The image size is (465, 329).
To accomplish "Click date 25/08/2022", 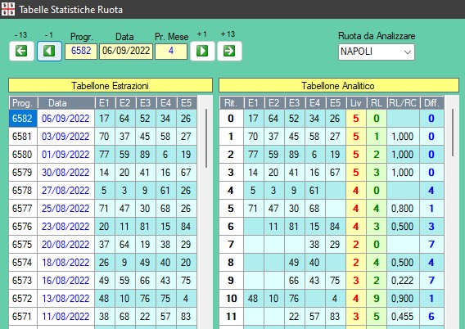I will coord(65,209).
